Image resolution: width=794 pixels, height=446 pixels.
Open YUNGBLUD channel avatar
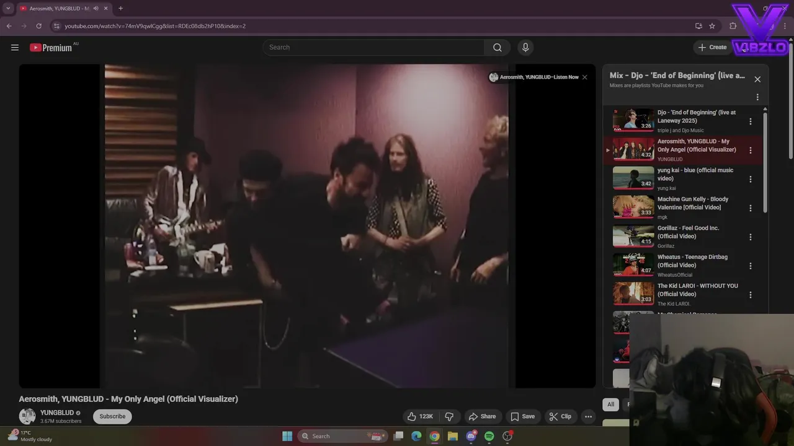pos(27,416)
